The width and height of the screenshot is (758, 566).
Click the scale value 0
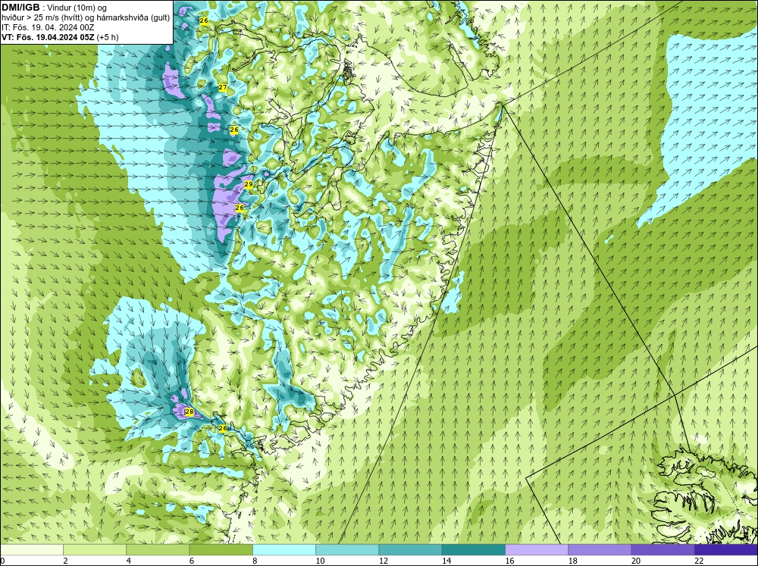click(3, 561)
